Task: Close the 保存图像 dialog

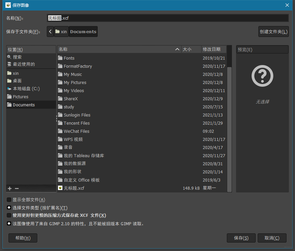Action: coord(287,5)
